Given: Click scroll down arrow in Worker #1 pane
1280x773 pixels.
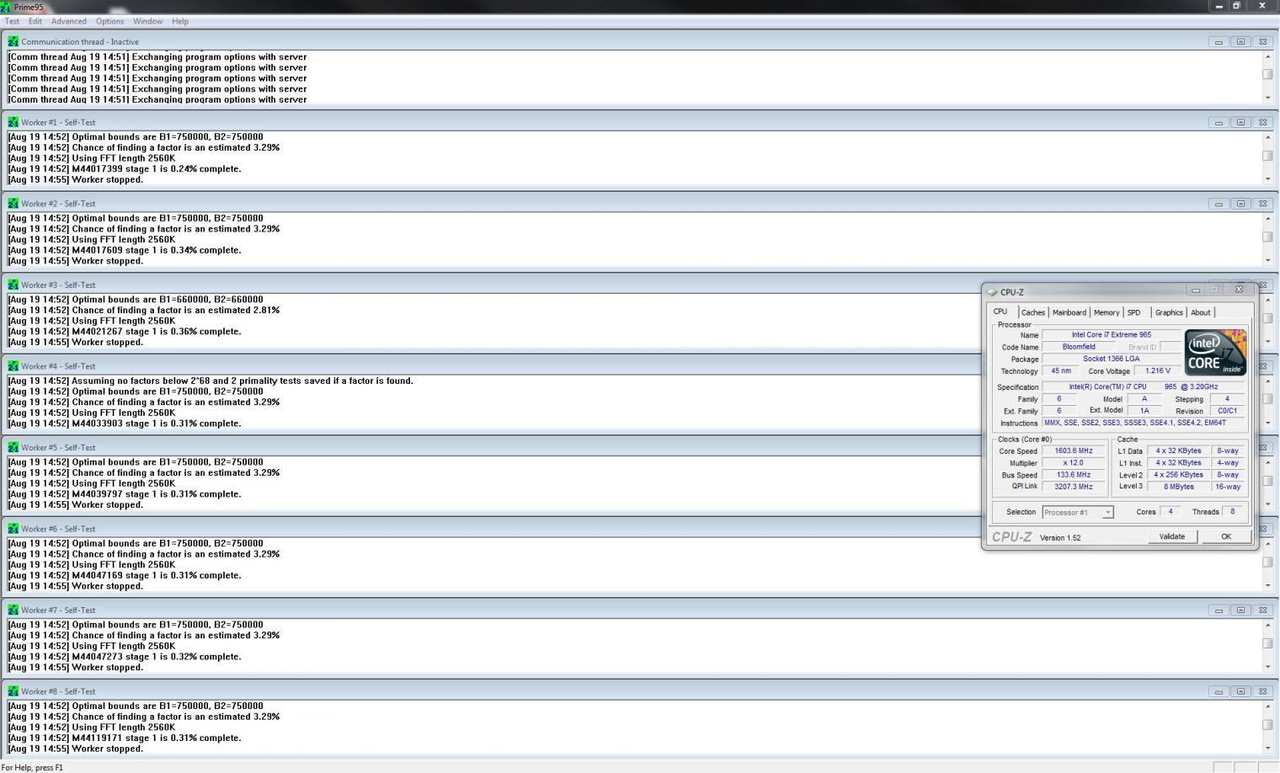Looking at the screenshot, I should [x=1267, y=179].
